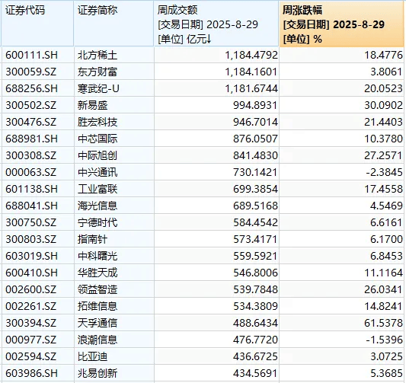Click the 证券代码 column header
This screenshot has width=406, height=383.
tap(37, 24)
